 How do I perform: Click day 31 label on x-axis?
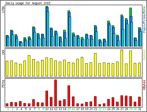tap(140, 109)
